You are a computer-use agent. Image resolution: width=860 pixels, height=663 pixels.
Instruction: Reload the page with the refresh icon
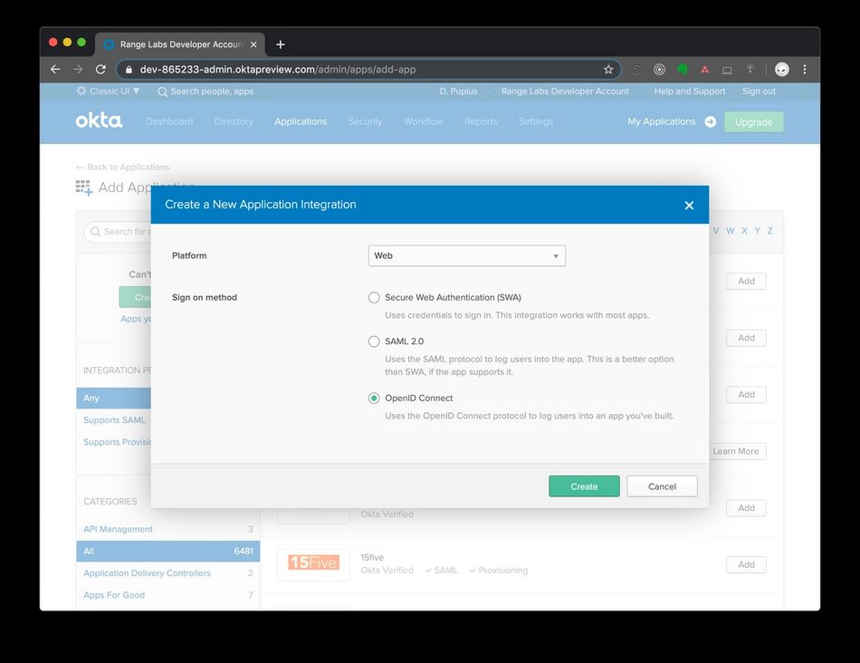(100, 69)
